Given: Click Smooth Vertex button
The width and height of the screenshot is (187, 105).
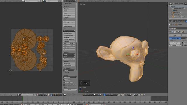Looking at the screenshot, I should [x=69, y=26].
